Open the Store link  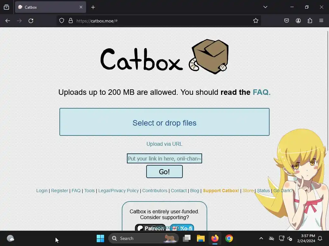[248, 191]
